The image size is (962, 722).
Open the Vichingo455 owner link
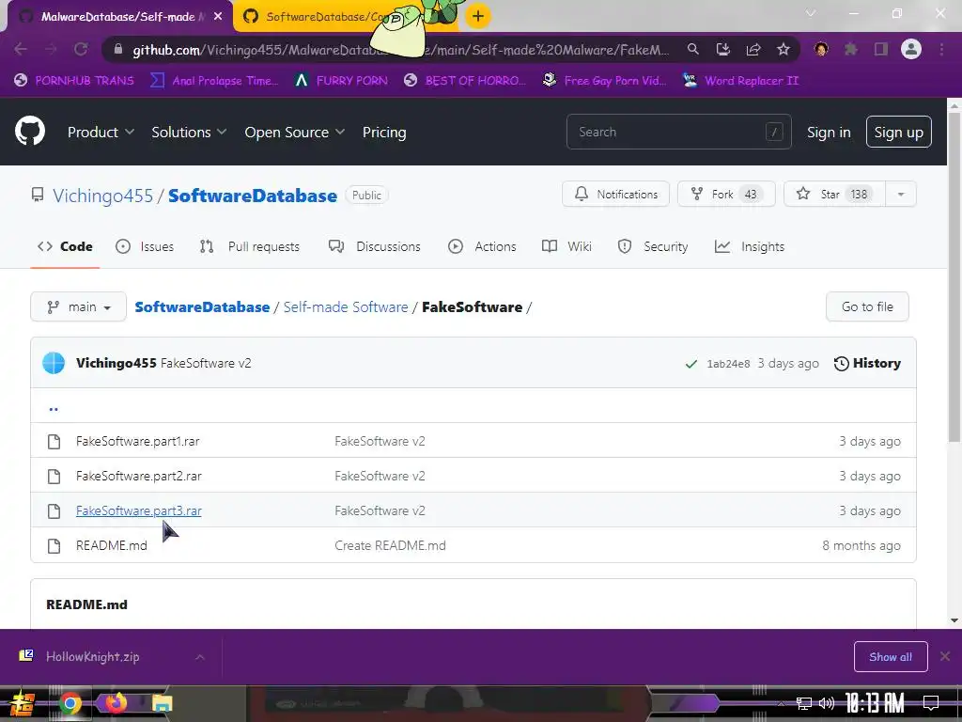(102, 196)
